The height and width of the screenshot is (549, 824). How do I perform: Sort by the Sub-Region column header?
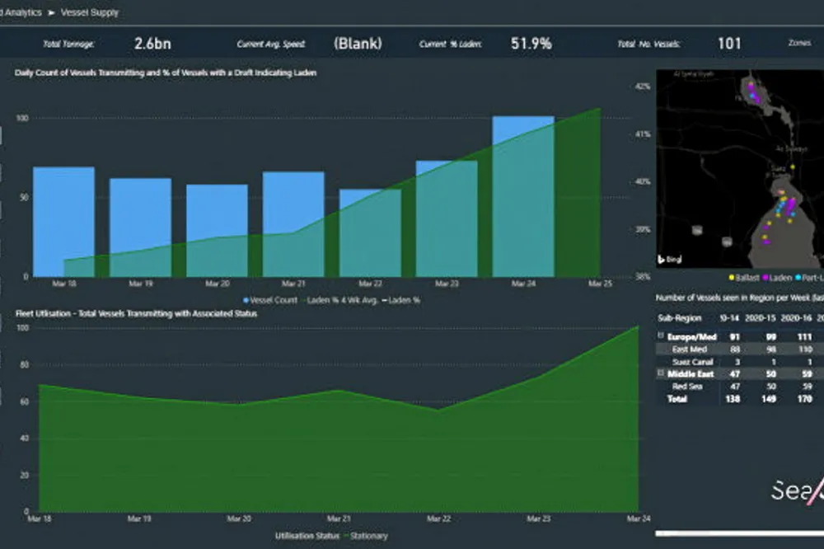[x=678, y=317]
